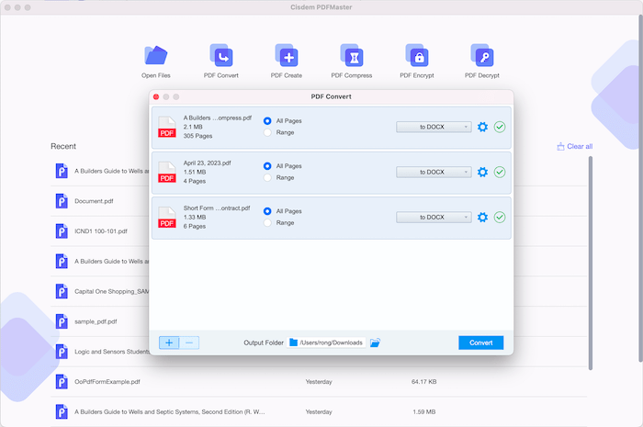Screen dimensions: 643x427
Task: Open recent file Document.pdf
Action: click(x=94, y=201)
